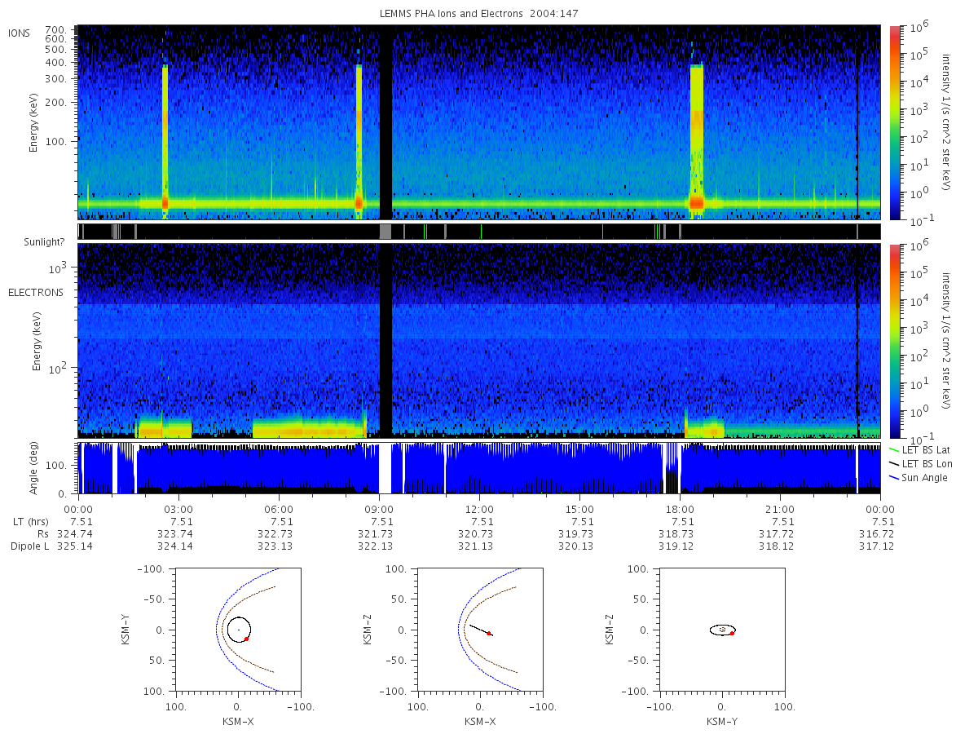Click the "15:00" time tick label
Viewport: 978px width, 734px height.
tap(580, 509)
